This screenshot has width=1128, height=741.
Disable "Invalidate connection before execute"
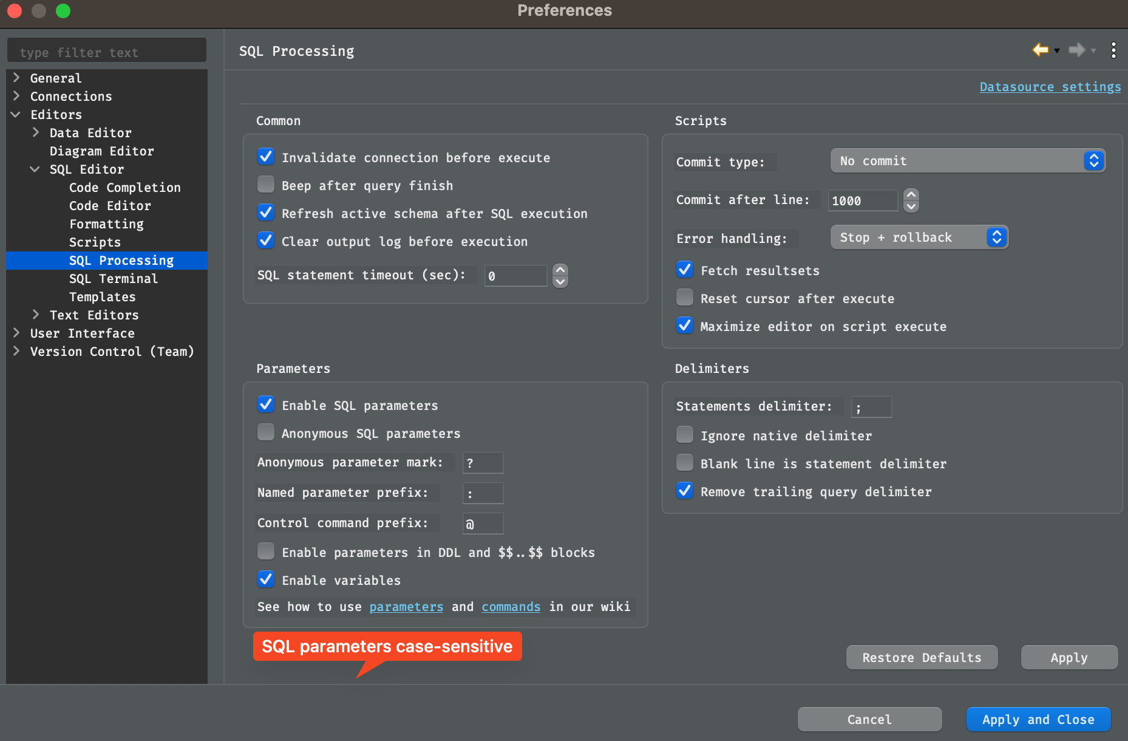(265, 156)
